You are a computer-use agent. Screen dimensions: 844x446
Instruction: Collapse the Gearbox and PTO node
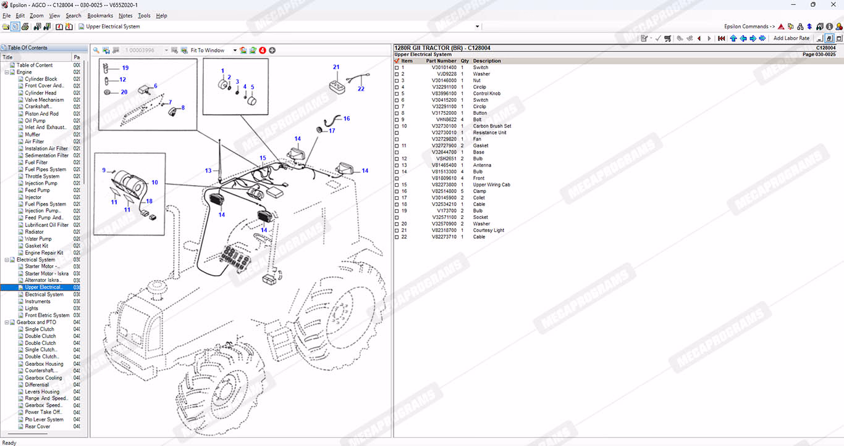coord(6,322)
